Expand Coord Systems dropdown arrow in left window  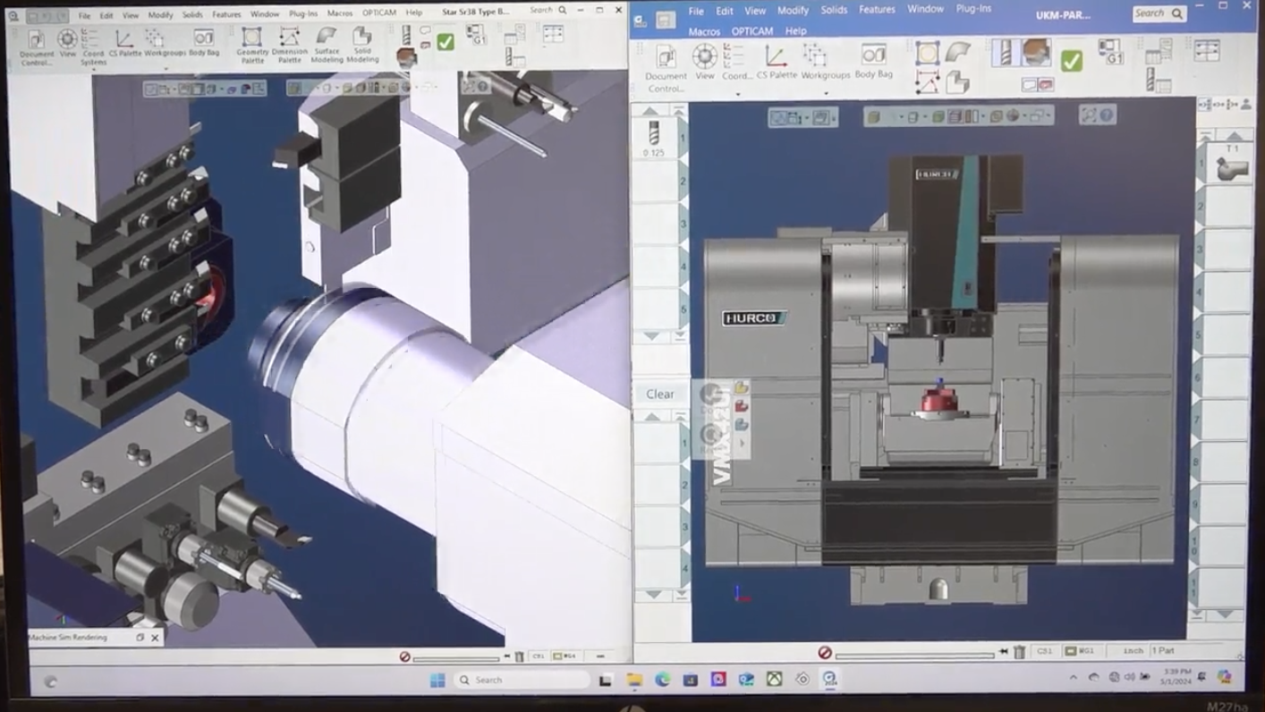(93, 68)
